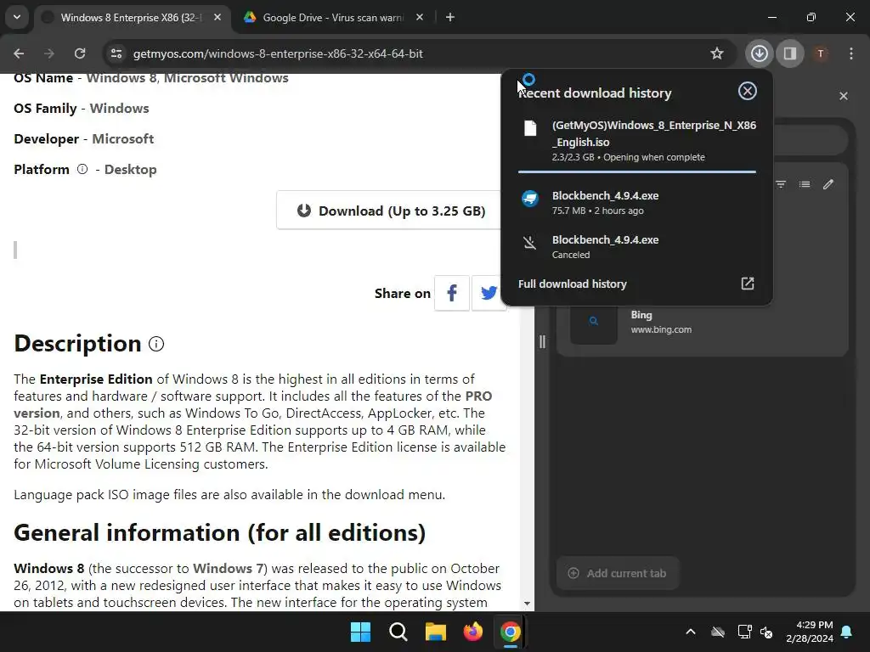Open Full download history

click(x=636, y=284)
